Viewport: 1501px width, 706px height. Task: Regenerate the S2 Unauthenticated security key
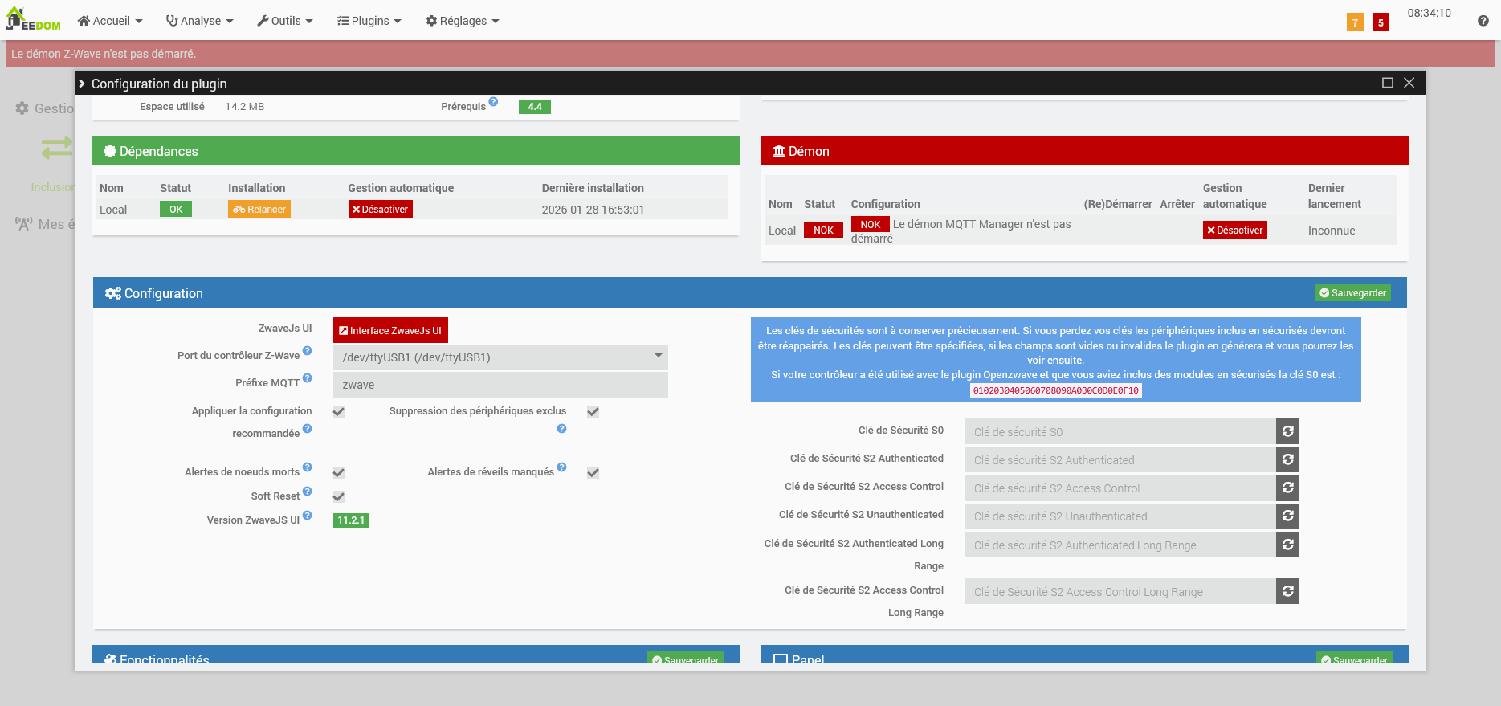click(1287, 516)
